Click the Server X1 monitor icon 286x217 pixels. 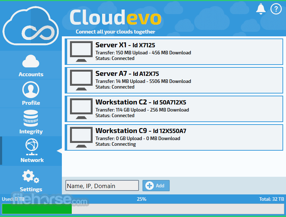(81, 52)
